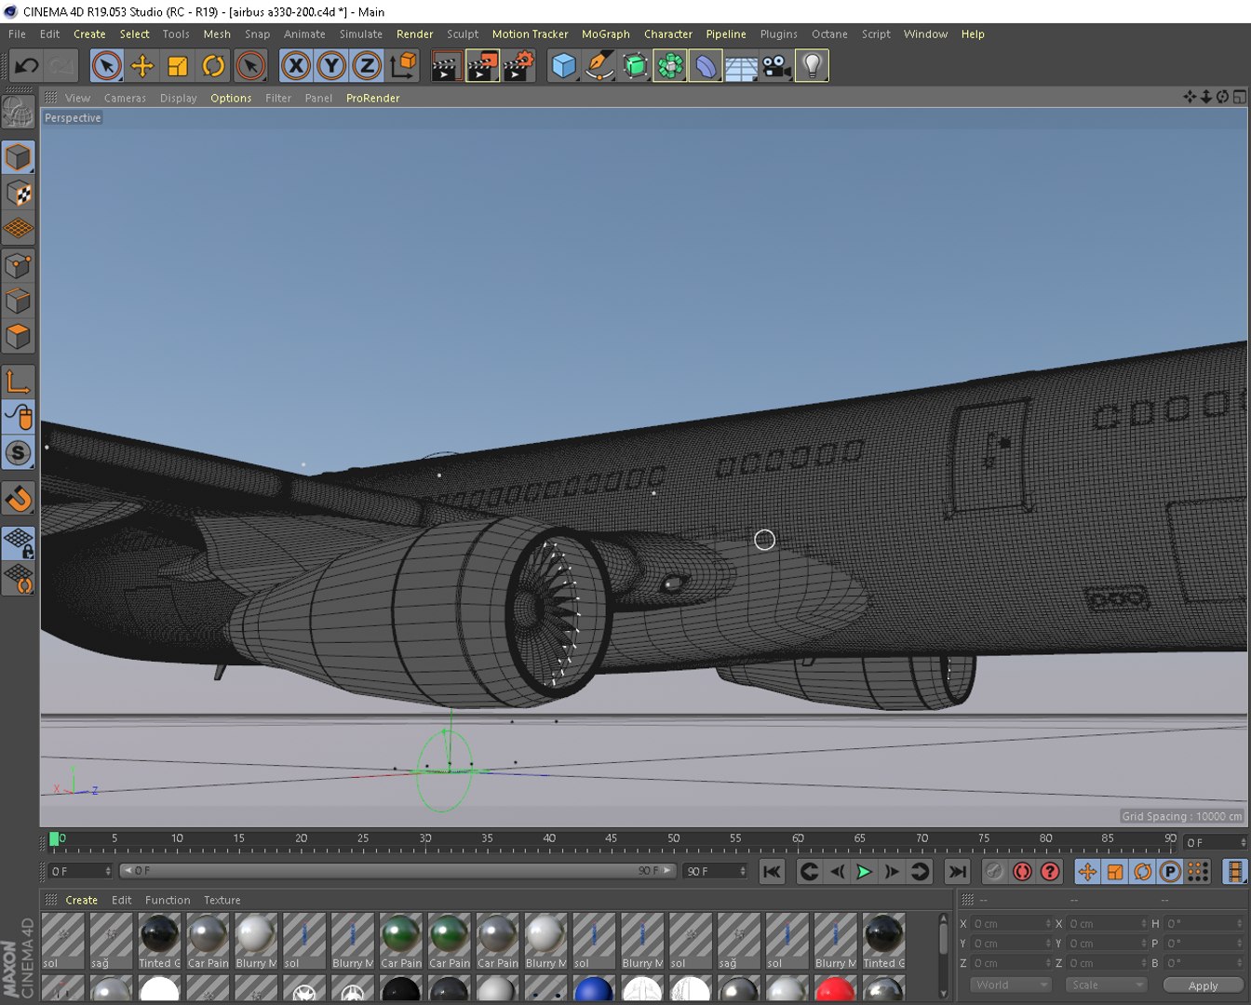This screenshot has height=1005, width=1251.
Task: Toggle Tweak mode mouse icon
Action: pos(19,417)
